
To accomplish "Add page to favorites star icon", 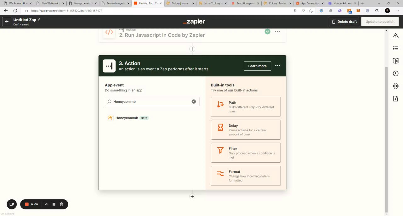I will click(311, 11).
